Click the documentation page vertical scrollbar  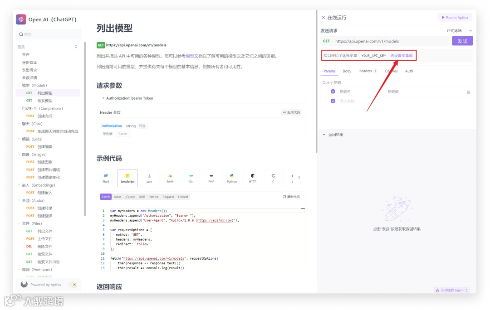tap(316, 81)
